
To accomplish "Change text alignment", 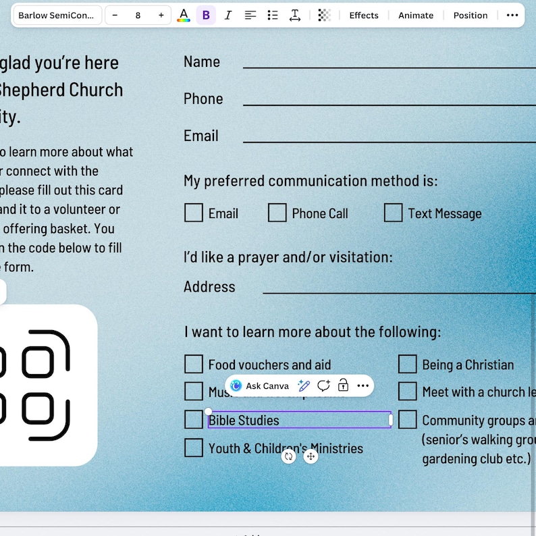I will pos(250,16).
